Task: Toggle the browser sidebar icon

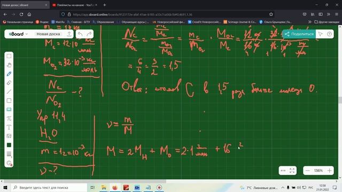Action: coord(321,14)
